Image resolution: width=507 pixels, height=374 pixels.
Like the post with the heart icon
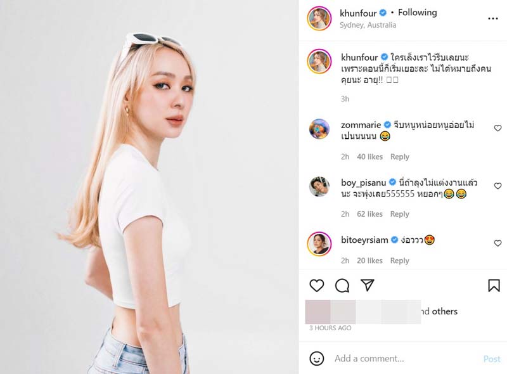pos(317,285)
